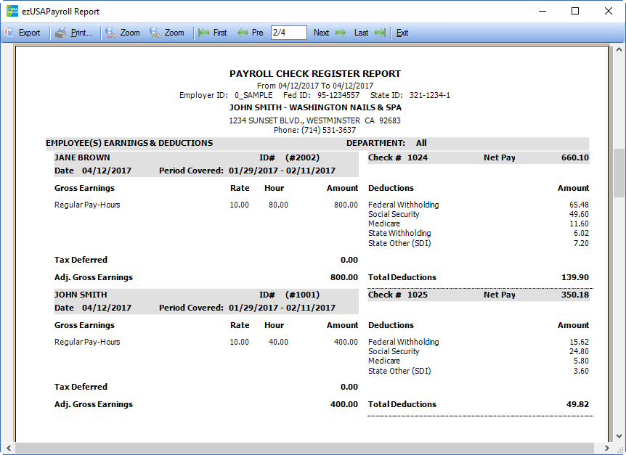This screenshot has height=455, width=626.
Task: Jump to Last page arrow icon
Action: tap(380, 33)
